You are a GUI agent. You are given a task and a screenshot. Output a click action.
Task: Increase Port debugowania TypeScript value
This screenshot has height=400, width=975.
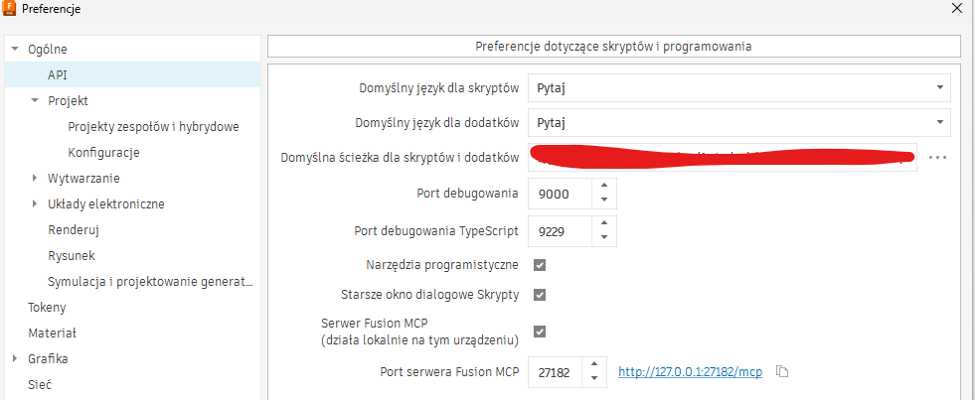pos(603,224)
